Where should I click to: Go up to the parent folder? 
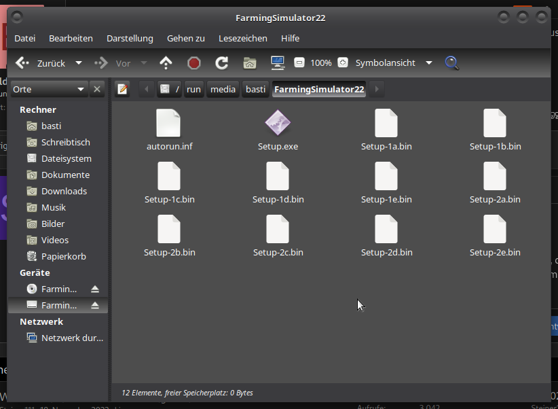166,63
